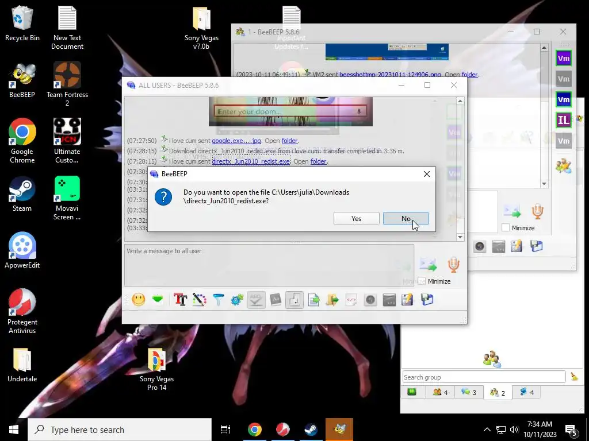Click the HTML code tag icon
Screen dimensions: 589x441
[351, 300]
